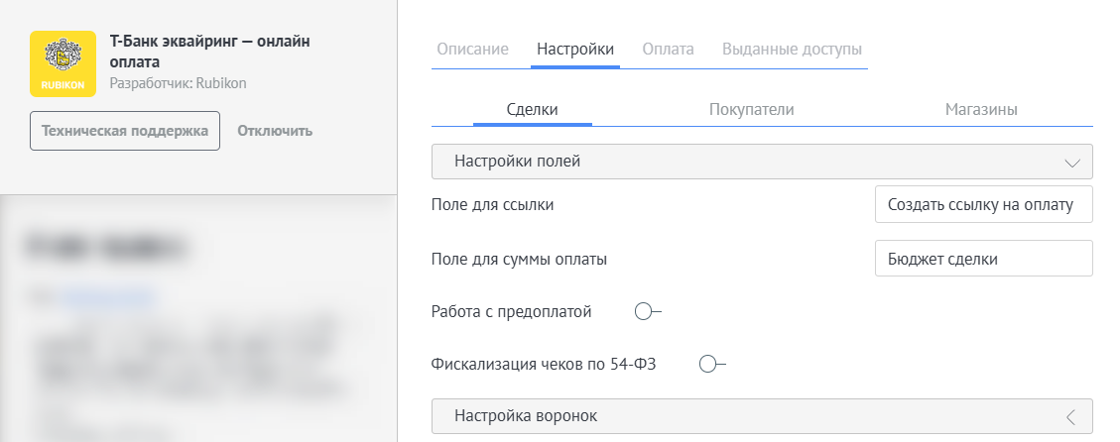Switch to the Описание tab
This screenshot has height=442, width=1120.
[x=473, y=50]
